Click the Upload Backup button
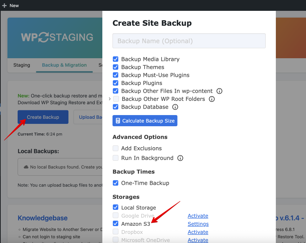Screen dimensions: 306x243 point(88,117)
